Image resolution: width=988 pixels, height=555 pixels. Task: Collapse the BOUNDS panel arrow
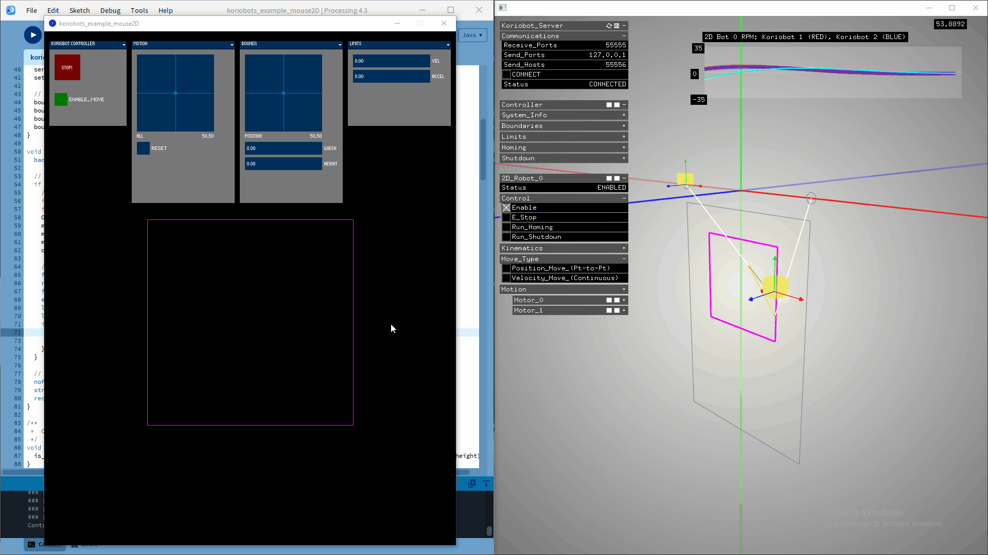tap(340, 45)
